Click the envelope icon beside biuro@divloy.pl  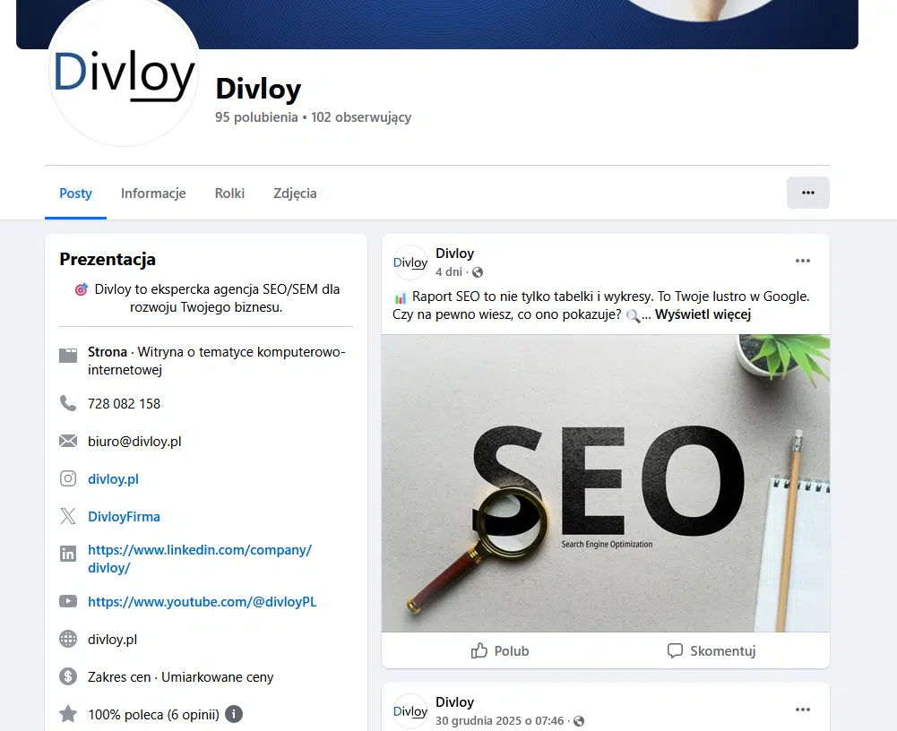click(x=68, y=441)
